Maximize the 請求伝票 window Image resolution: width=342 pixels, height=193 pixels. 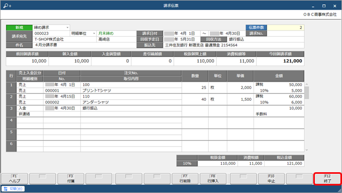324,6
